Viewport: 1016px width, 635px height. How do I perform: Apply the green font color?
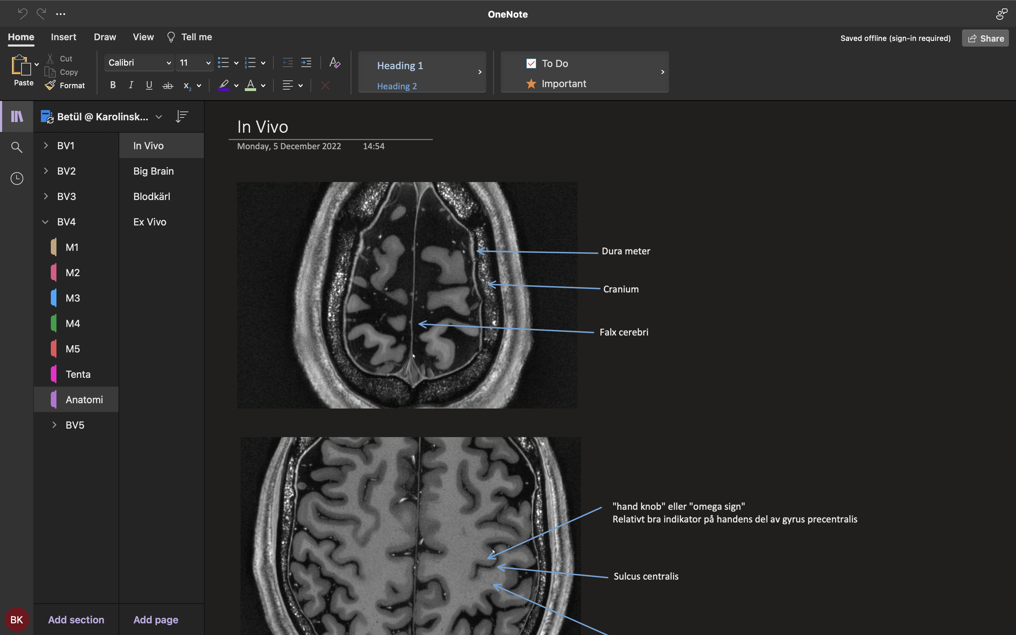[250, 85]
